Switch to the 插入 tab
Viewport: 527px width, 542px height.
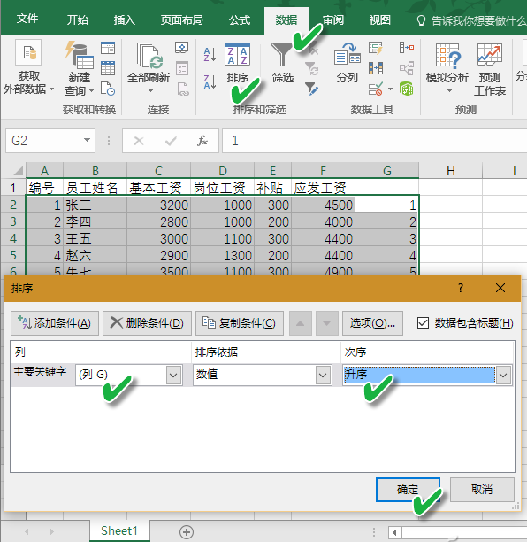tap(125, 19)
